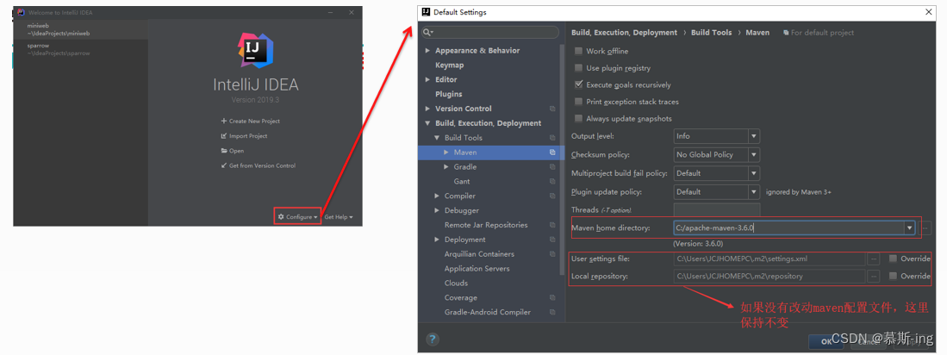Viewport: 947px width, 355px height.
Task: Click the help question mark button
Action: pyautogui.click(x=433, y=339)
